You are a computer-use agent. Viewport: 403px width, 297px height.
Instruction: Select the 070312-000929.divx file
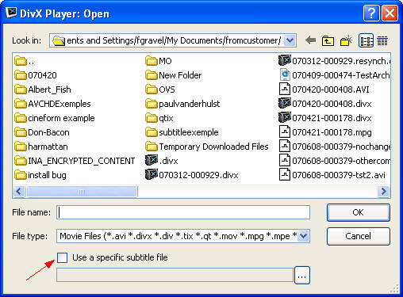pyautogui.click(x=192, y=175)
